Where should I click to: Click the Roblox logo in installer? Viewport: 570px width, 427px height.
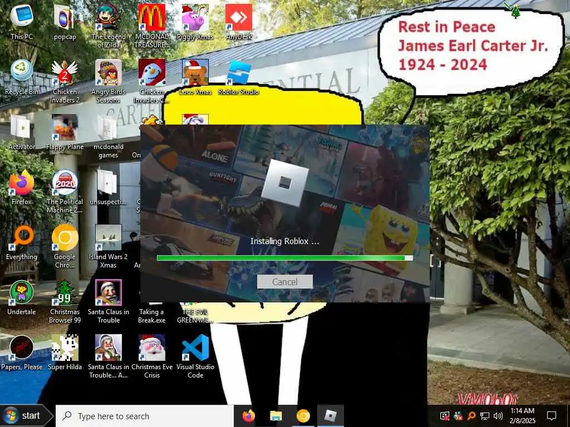[284, 183]
